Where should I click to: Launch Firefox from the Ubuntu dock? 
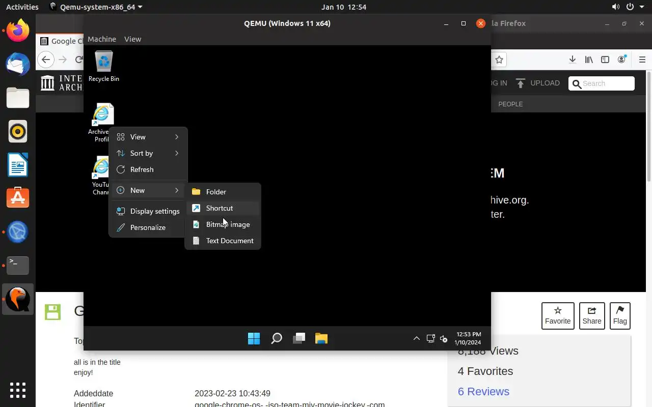(x=18, y=31)
